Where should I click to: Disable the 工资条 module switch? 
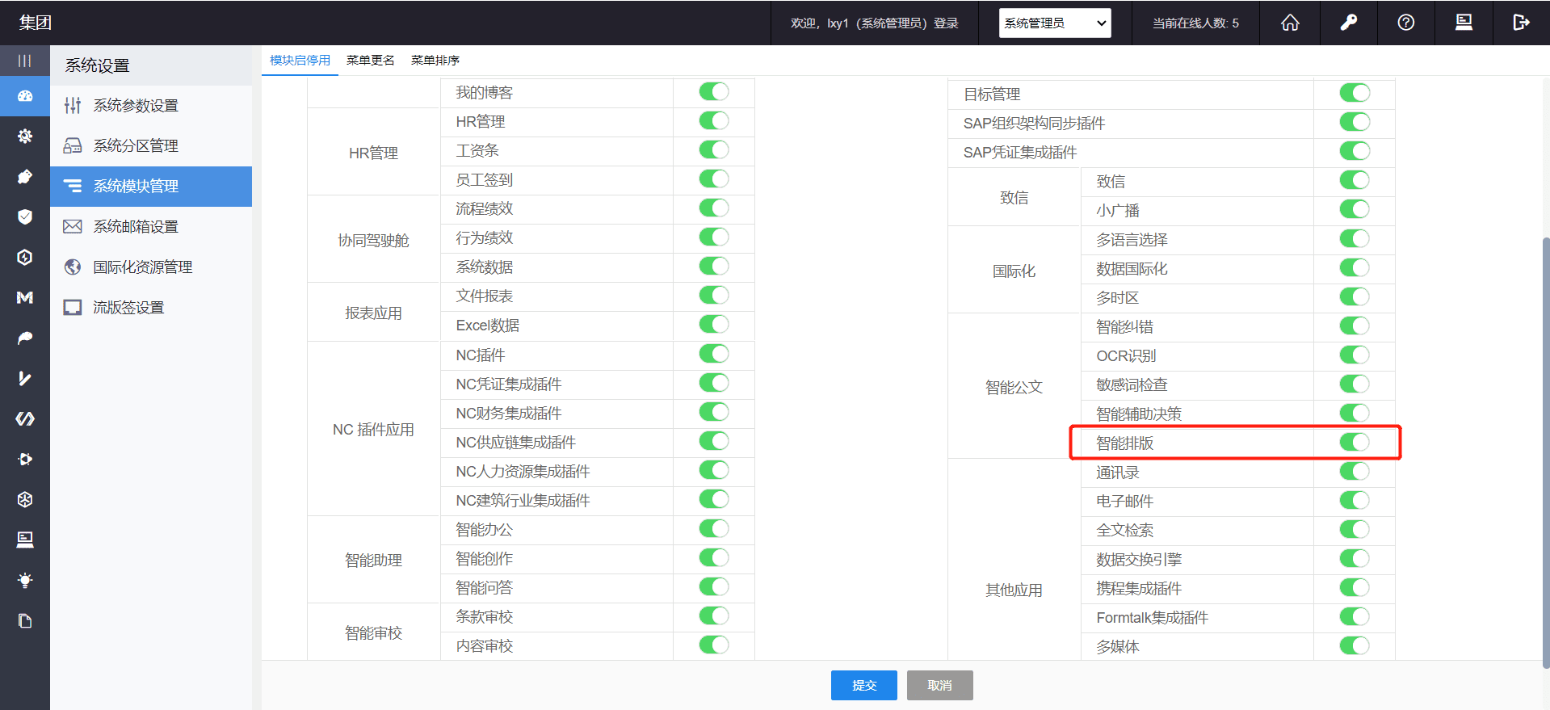[x=714, y=150]
